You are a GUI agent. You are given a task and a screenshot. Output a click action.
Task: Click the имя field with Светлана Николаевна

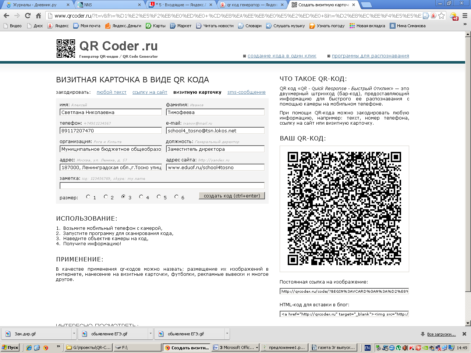[111, 112]
